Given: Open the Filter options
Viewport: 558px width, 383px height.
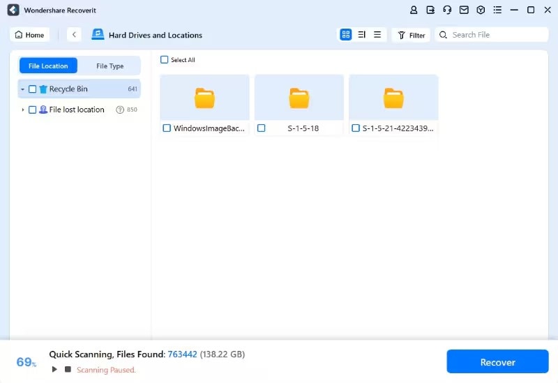Looking at the screenshot, I should [x=411, y=35].
